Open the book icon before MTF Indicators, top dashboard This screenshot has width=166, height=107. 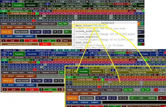click(48, 4)
